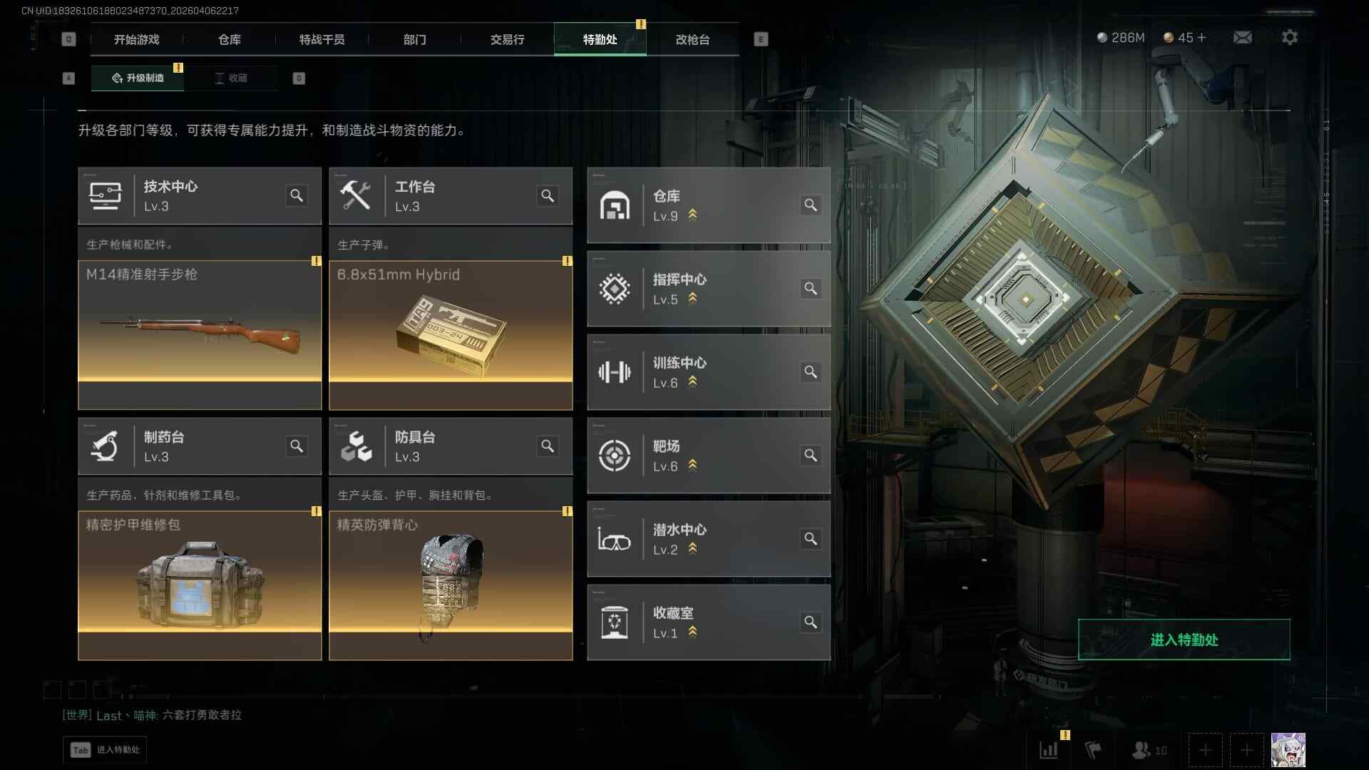The image size is (1369, 770).
Task: Switch to the 交易行 tab
Action: [x=507, y=39]
